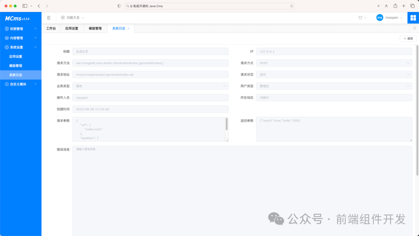Switch to the 工作台 tab

51,28
